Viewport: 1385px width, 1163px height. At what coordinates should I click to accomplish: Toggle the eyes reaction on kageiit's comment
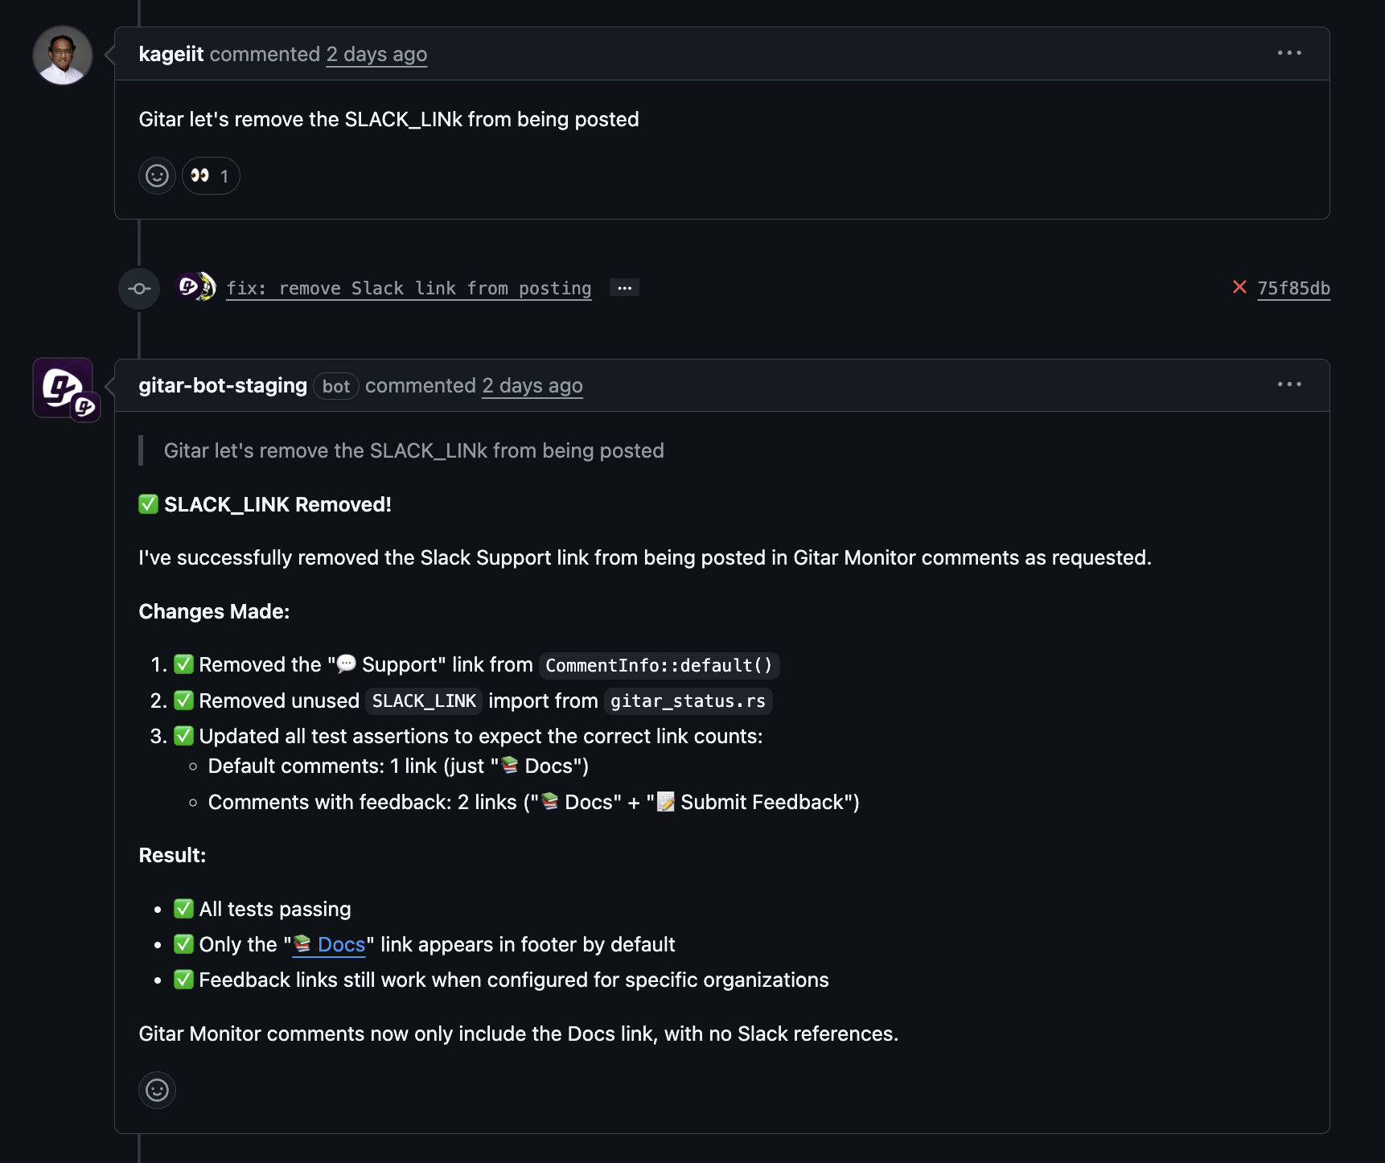click(x=211, y=175)
